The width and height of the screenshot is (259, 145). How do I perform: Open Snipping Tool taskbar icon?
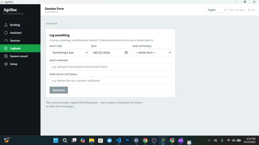point(189,142)
